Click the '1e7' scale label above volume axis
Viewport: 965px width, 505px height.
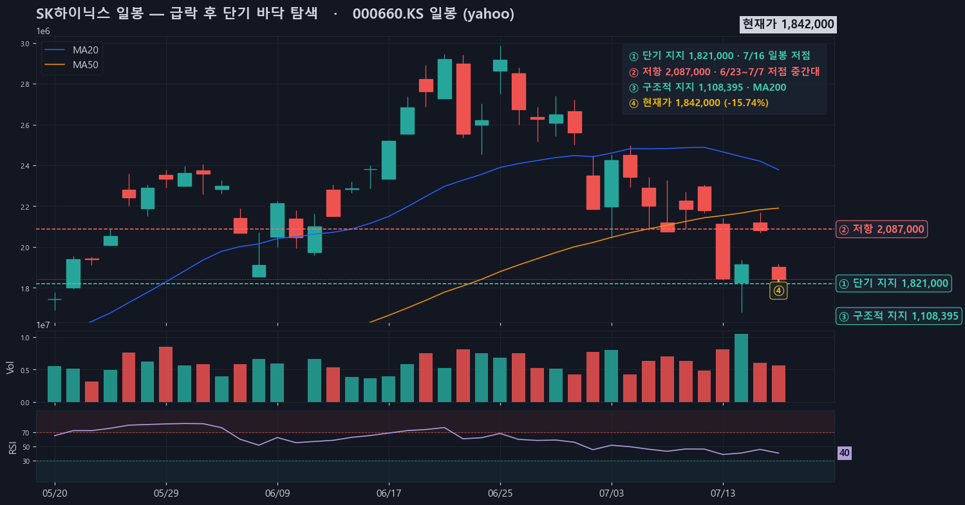43,326
